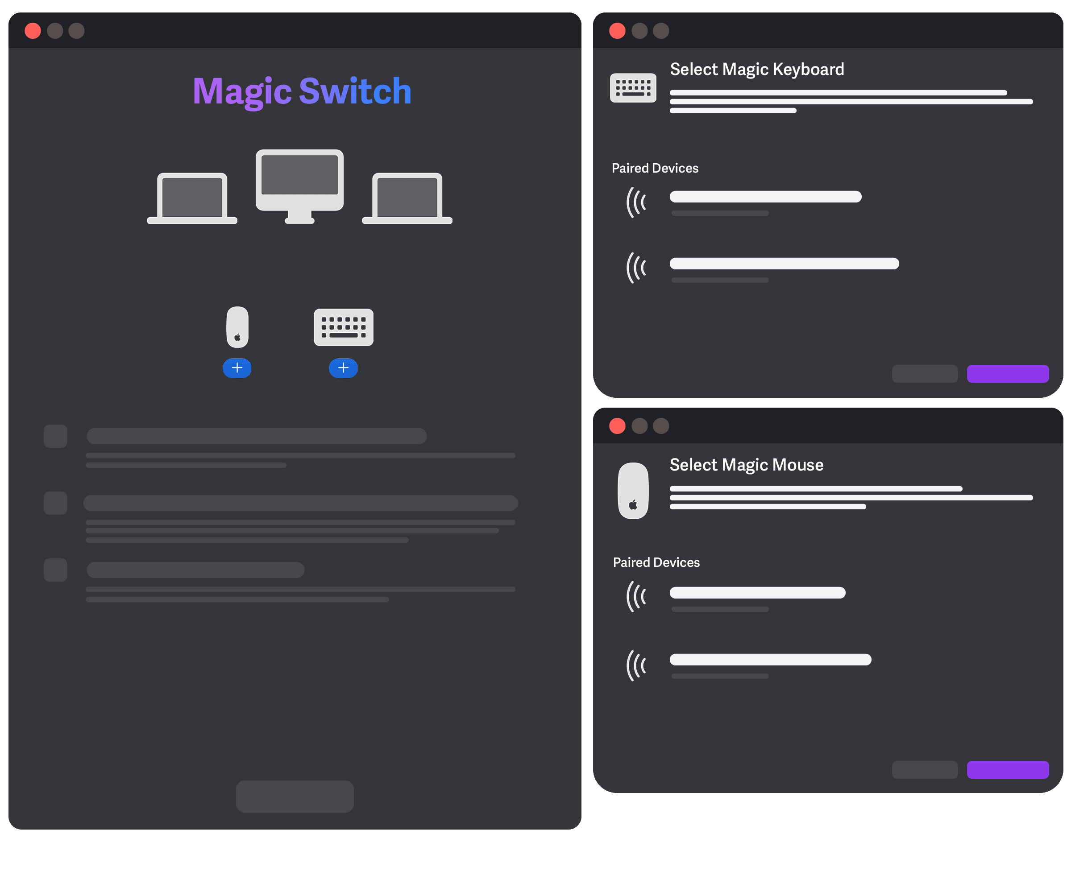
Task: Click the right laptop icon
Action: tap(407, 198)
